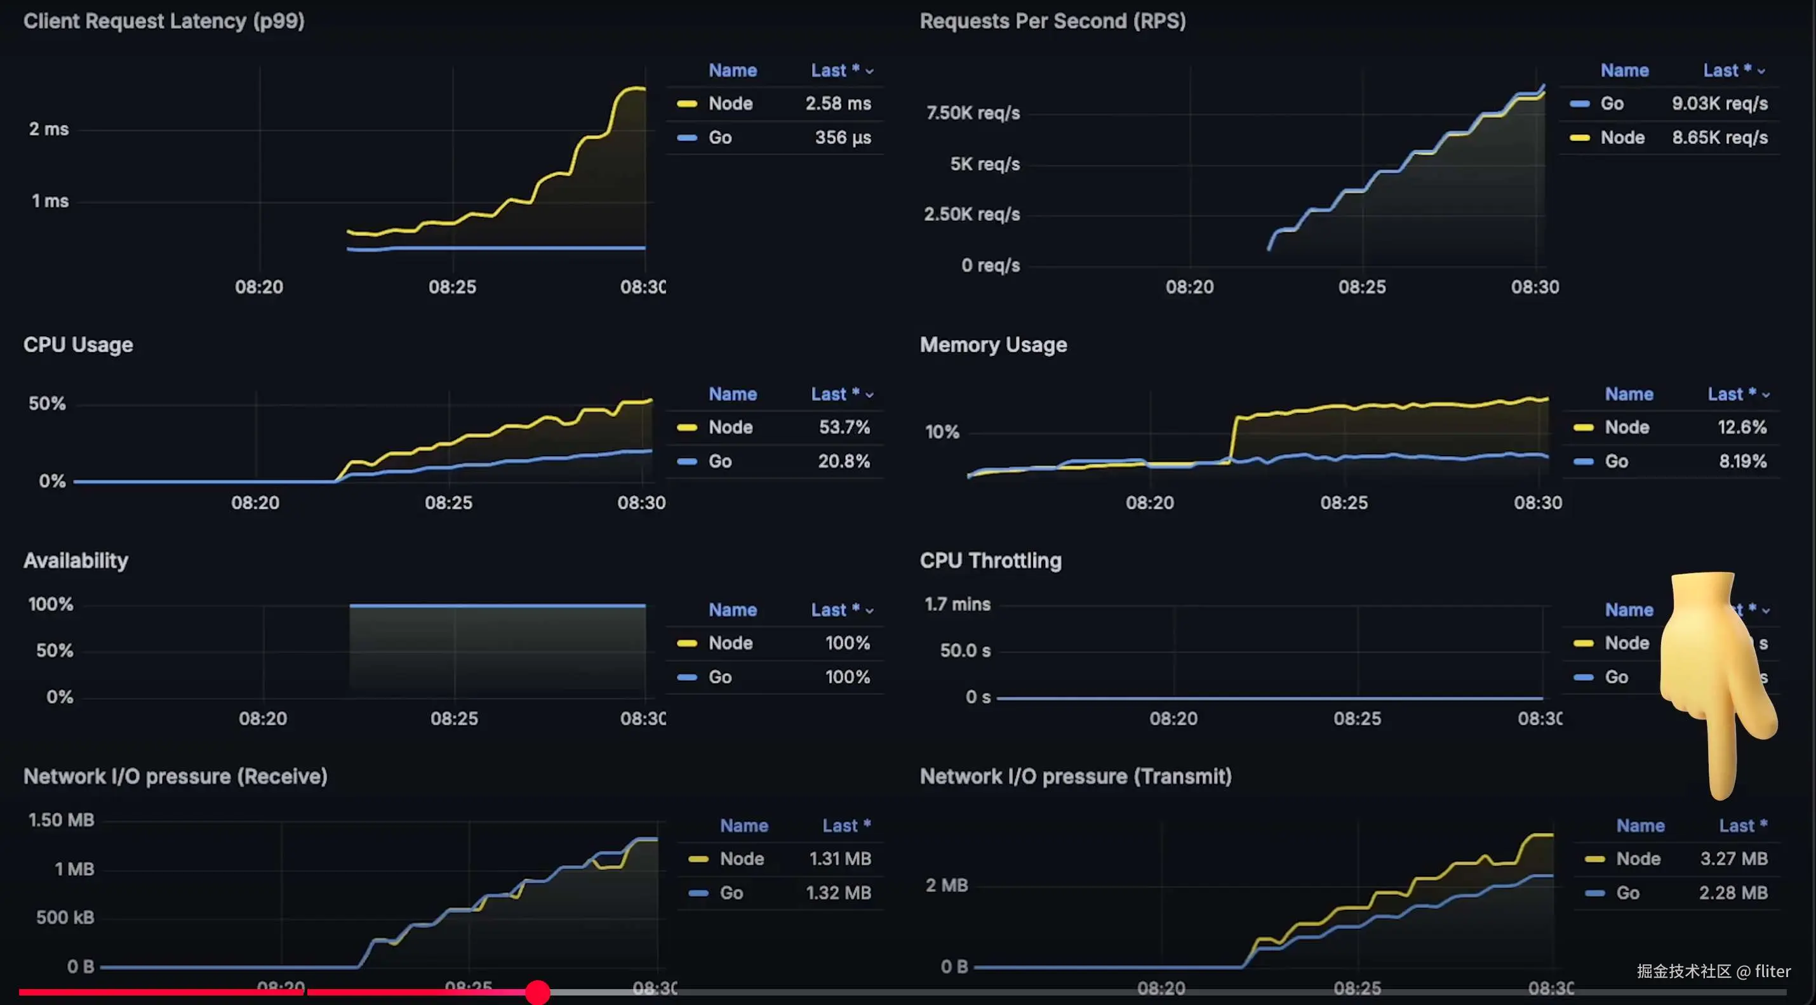The width and height of the screenshot is (1816, 1005).
Task: Click Go series color in RPS legend
Action: pyautogui.click(x=1579, y=104)
